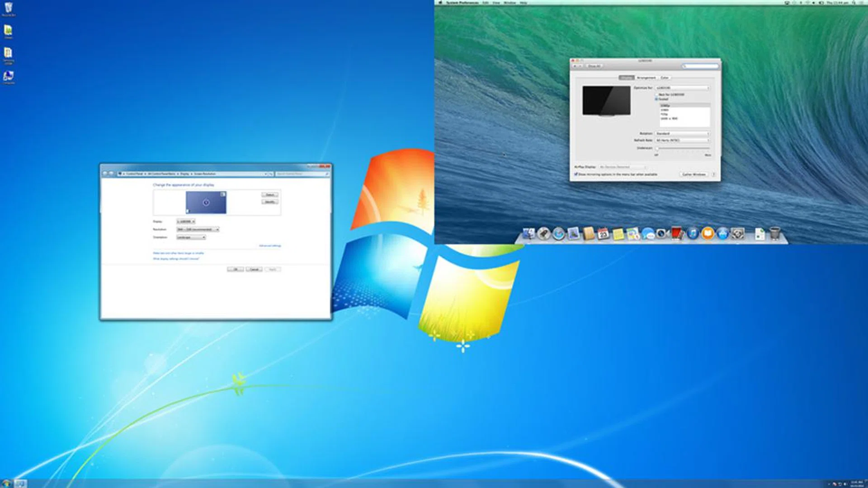
Task: Open the Notes app from the Dock
Action: coord(618,234)
